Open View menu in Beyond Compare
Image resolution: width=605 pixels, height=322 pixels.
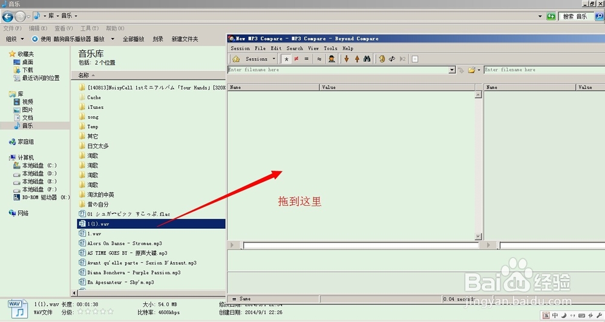313,48
